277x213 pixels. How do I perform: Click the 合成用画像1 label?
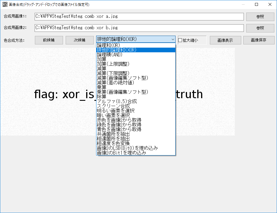point(15,16)
